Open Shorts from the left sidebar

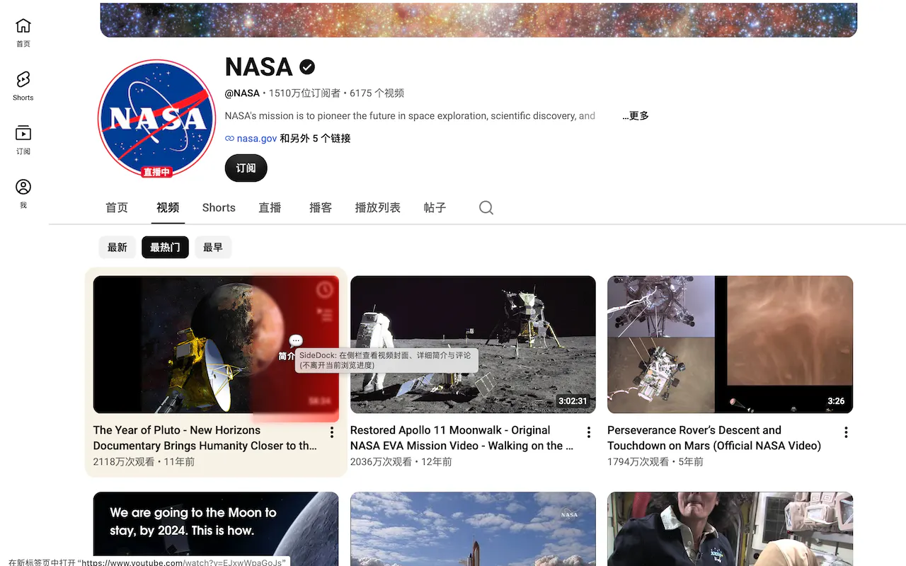point(23,86)
